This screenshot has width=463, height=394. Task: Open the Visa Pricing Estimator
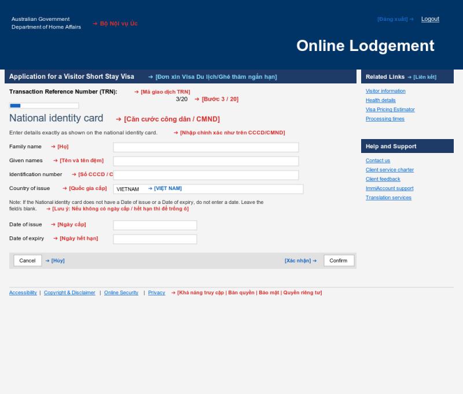[390, 110]
